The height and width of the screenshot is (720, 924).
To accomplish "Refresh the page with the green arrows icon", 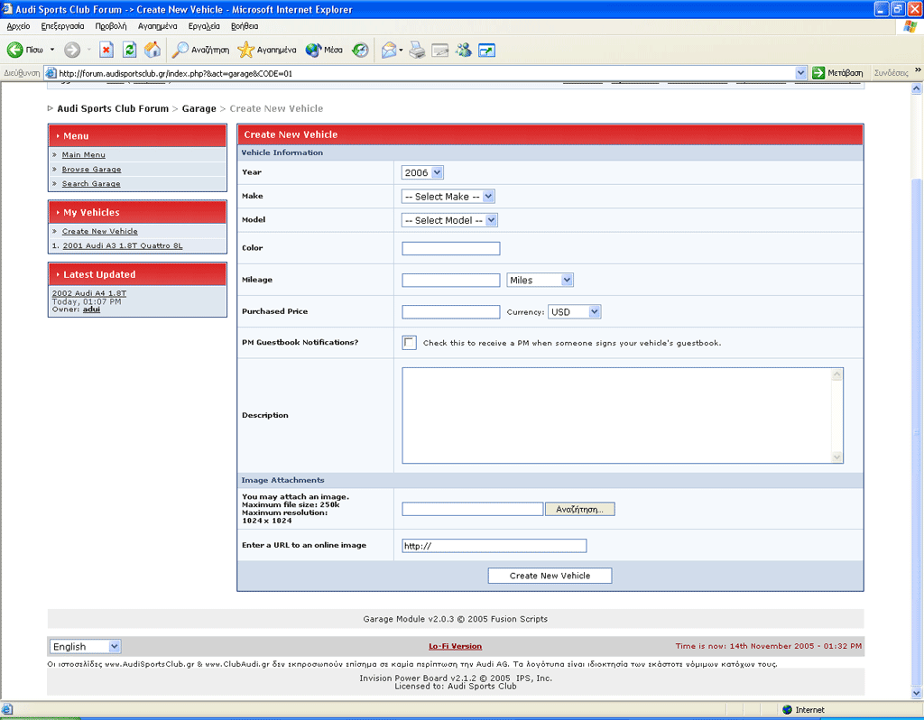I will pyautogui.click(x=129, y=50).
